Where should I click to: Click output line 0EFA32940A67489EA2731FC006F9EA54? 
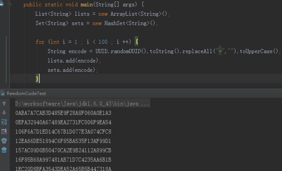[63, 122]
